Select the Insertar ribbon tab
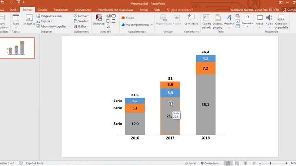 27,10
